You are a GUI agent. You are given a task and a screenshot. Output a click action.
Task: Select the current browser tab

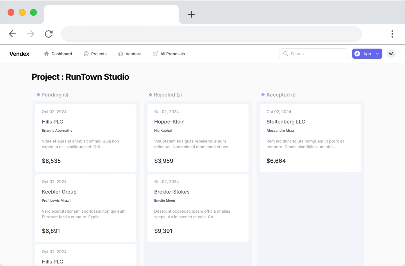point(112,14)
